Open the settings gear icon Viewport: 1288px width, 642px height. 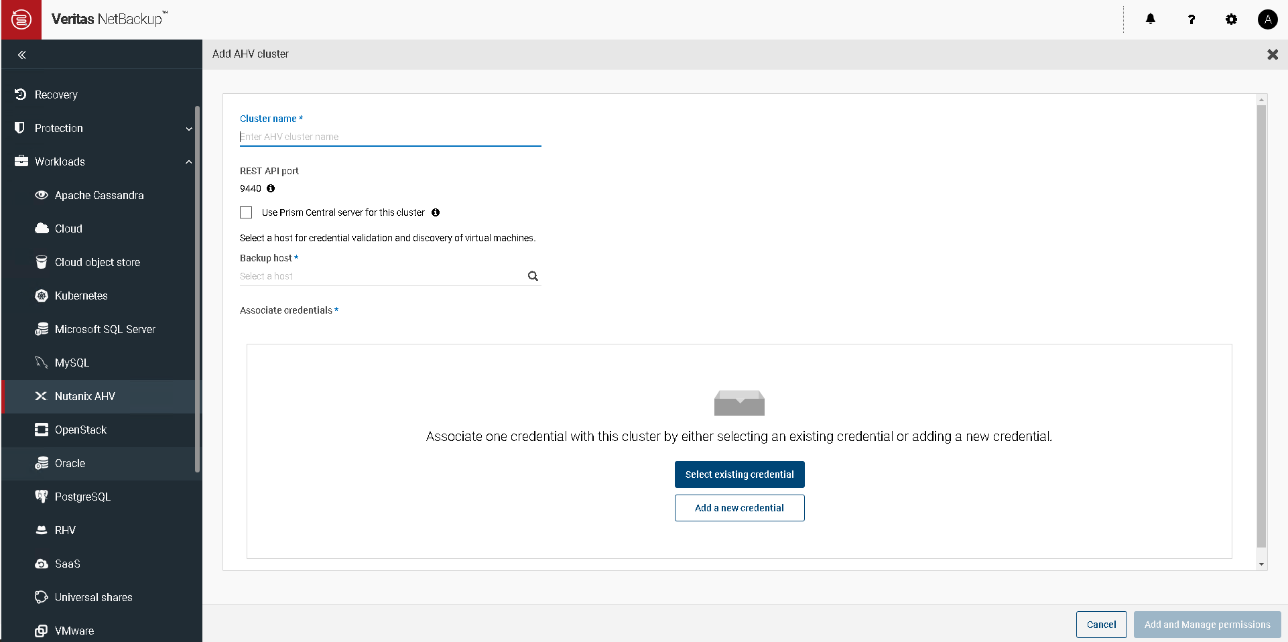[1231, 19]
